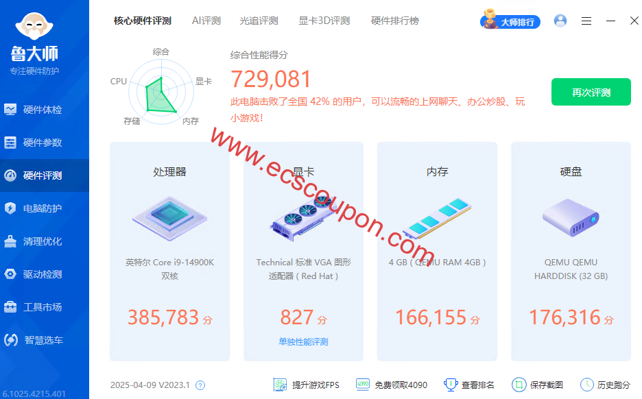
Task: Click the 免费领取4090 label
Action: coord(401,385)
